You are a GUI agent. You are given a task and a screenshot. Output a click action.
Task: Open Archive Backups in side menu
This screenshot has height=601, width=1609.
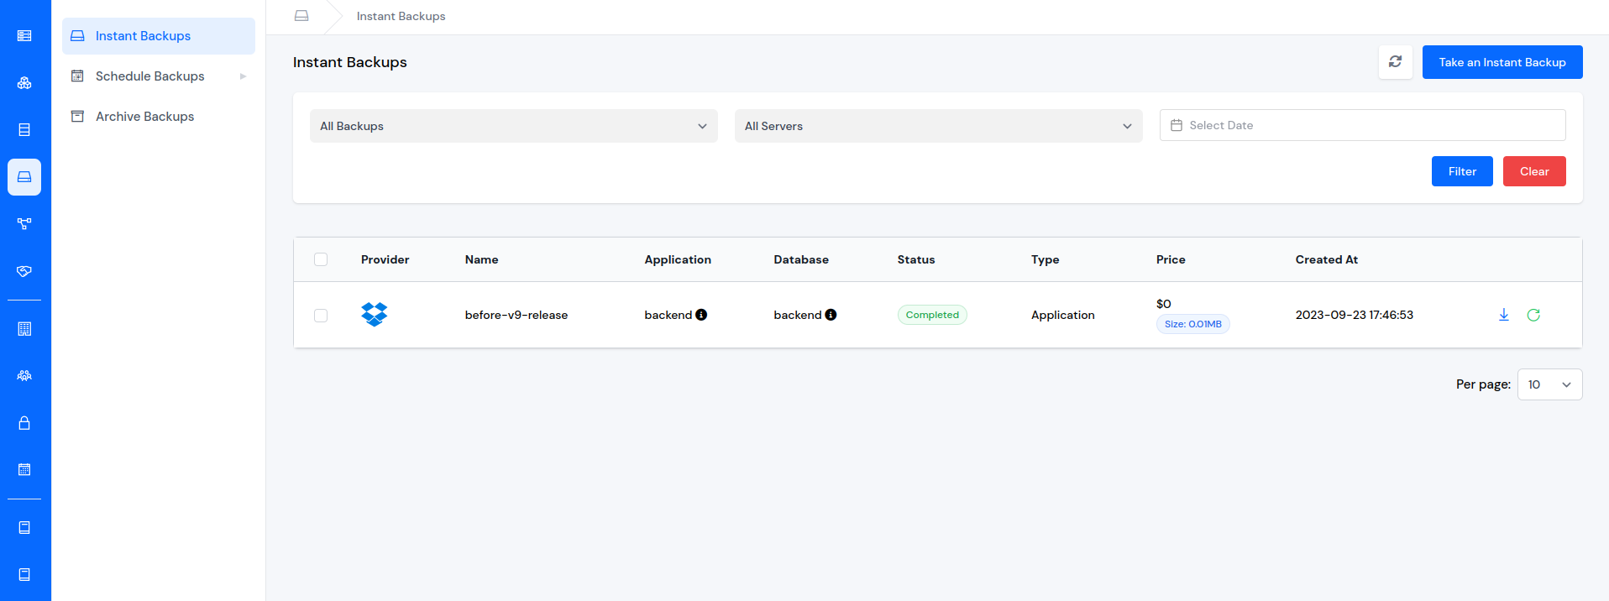[x=159, y=117]
